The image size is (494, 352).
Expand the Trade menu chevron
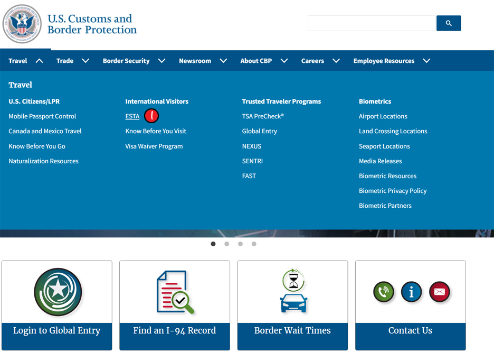[x=85, y=61]
